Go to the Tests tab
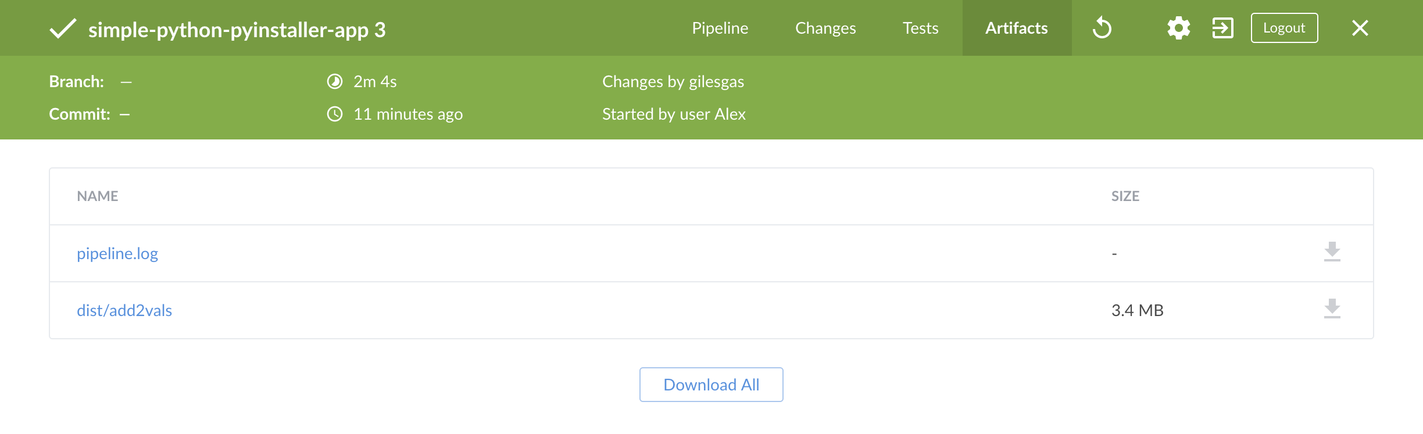 click(x=920, y=28)
